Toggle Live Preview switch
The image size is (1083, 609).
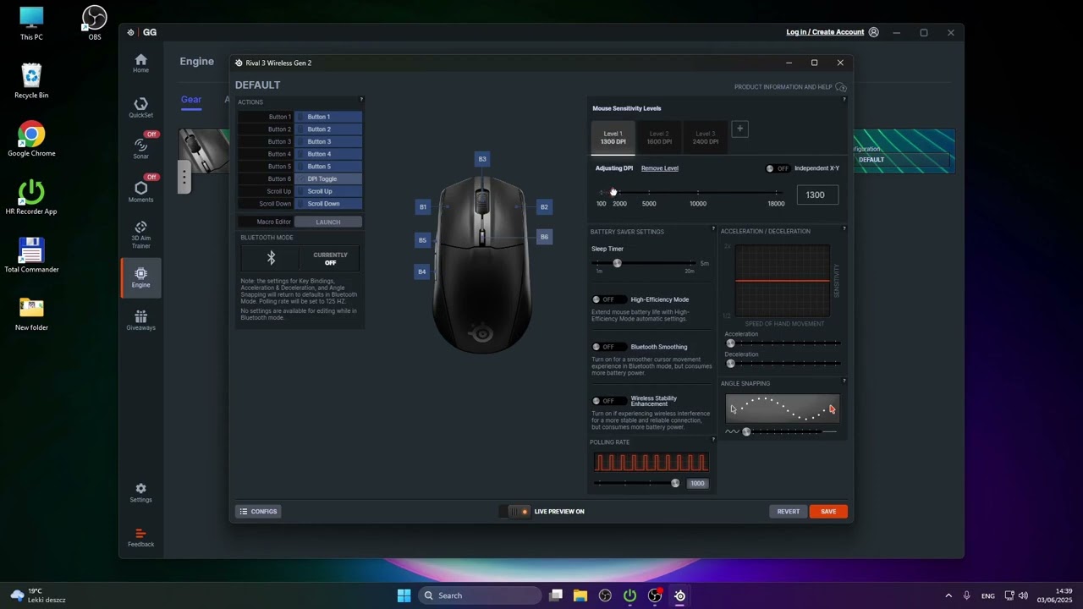pyautogui.click(x=515, y=511)
